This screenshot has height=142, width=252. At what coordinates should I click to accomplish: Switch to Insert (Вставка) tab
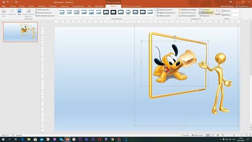point(22,6)
